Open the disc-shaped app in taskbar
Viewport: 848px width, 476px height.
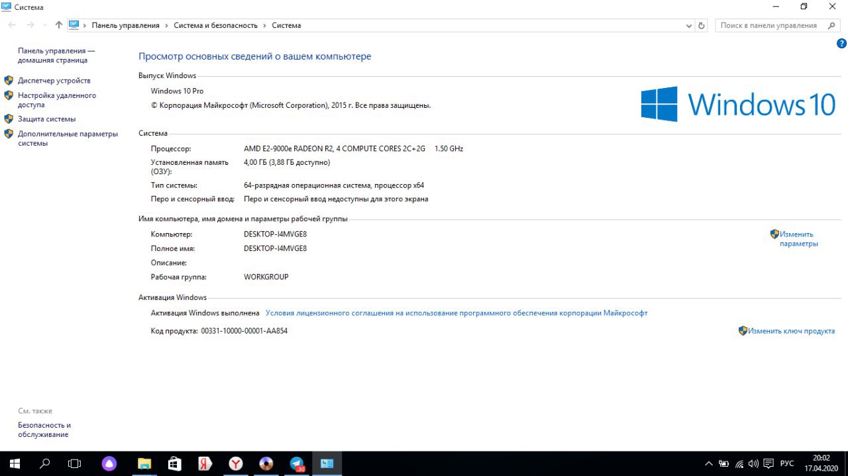pos(266,464)
